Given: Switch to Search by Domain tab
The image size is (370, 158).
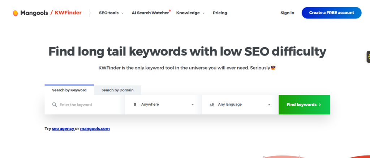Looking at the screenshot, I should point(117,90).
